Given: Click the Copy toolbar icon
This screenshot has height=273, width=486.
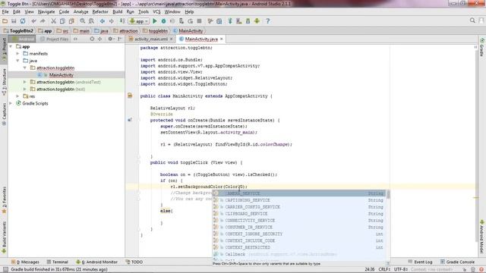Looking at the screenshot, I should pyautogui.click(x=62, y=21).
